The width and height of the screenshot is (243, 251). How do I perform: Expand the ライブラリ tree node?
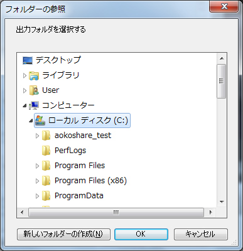24,75
